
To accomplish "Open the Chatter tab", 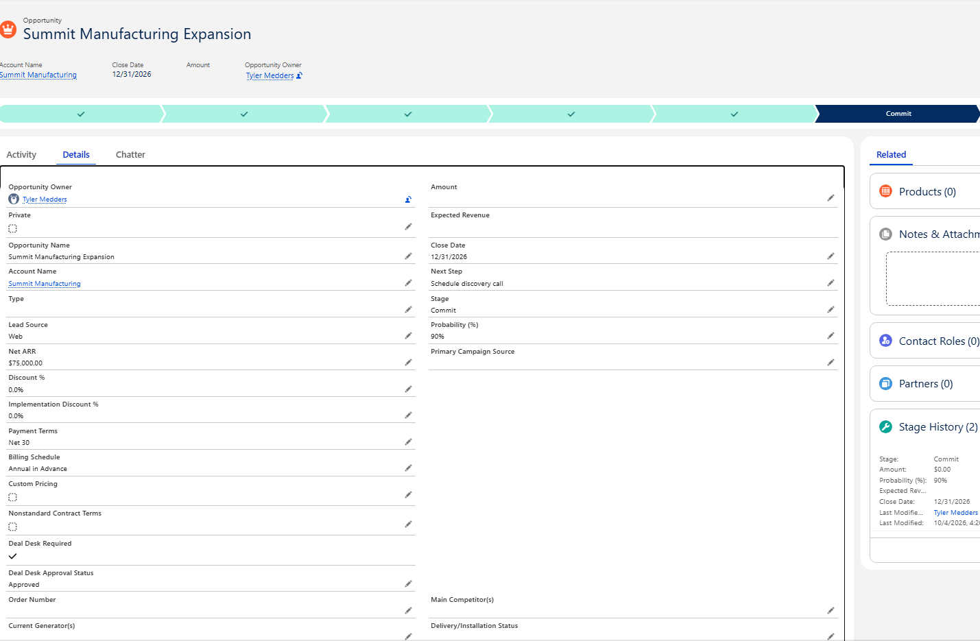I will 130,154.
